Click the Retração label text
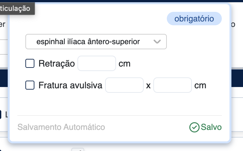Image resolution: width=243 pixels, height=151 pixels. tap(57, 64)
